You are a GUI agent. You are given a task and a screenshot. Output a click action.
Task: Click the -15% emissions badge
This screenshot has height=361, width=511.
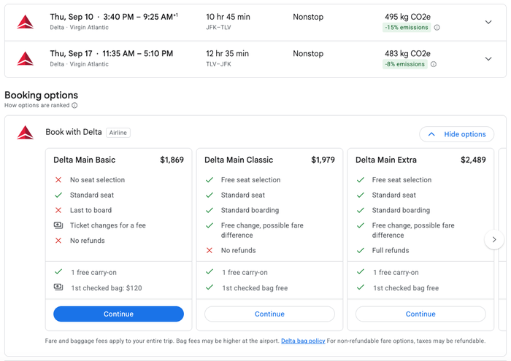click(407, 28)
